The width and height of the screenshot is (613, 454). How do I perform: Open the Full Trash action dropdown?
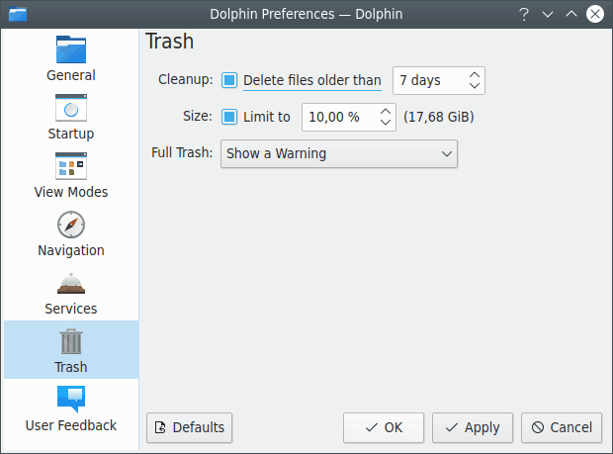pyautogui.click(x=338, y=154)
